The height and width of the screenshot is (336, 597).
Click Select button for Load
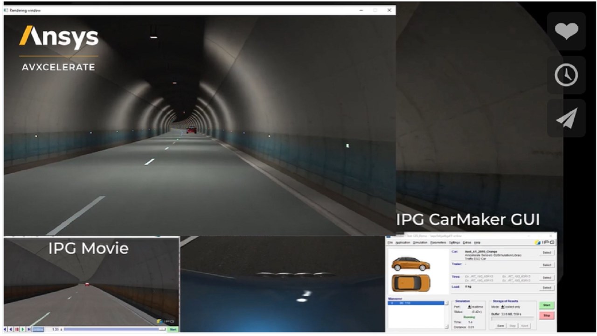(x=547, y=287)
